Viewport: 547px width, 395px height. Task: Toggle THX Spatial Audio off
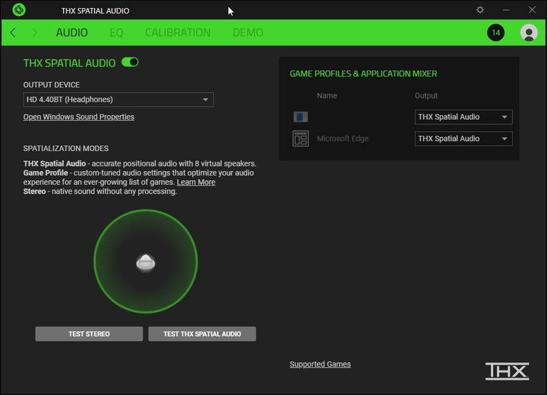[x=130, y=62]
